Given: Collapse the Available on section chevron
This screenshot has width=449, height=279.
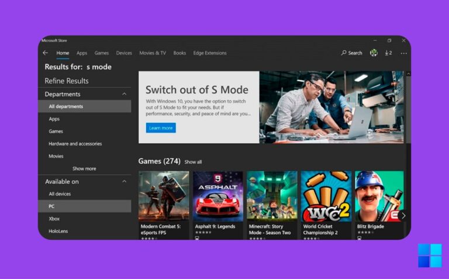Looking at the screenshot, I should point(125,182).
